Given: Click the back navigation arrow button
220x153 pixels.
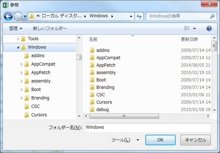Looking at the screenshot, I should click(x=8, y=16).
